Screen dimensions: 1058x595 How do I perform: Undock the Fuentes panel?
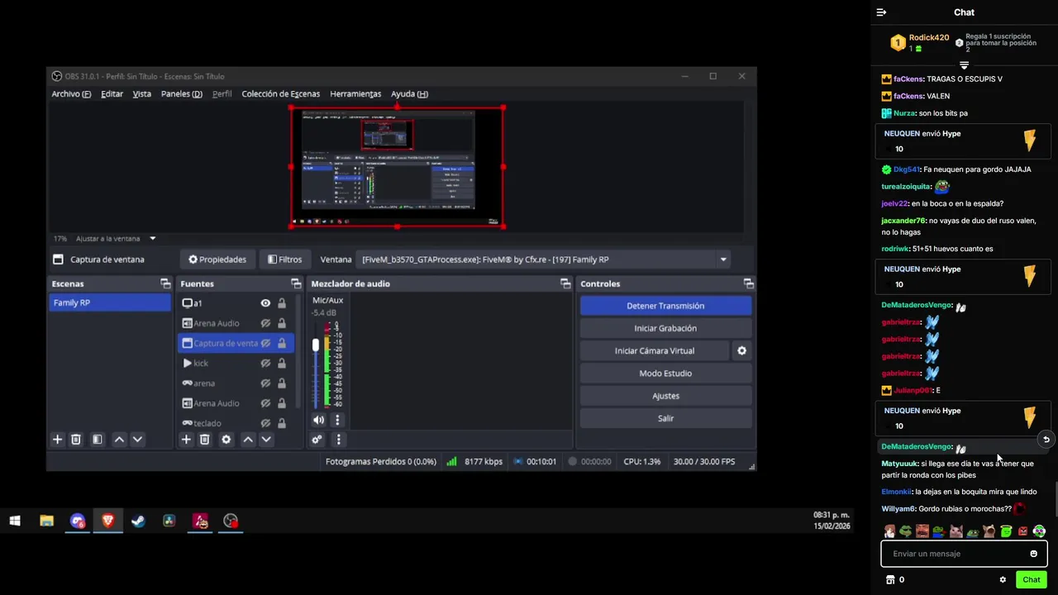pos(296,283)
